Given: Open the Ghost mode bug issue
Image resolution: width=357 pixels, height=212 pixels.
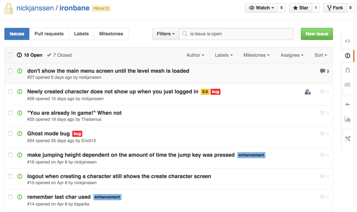Looking at the screenshot, I should pyautogui.click(x=49, y=134).
